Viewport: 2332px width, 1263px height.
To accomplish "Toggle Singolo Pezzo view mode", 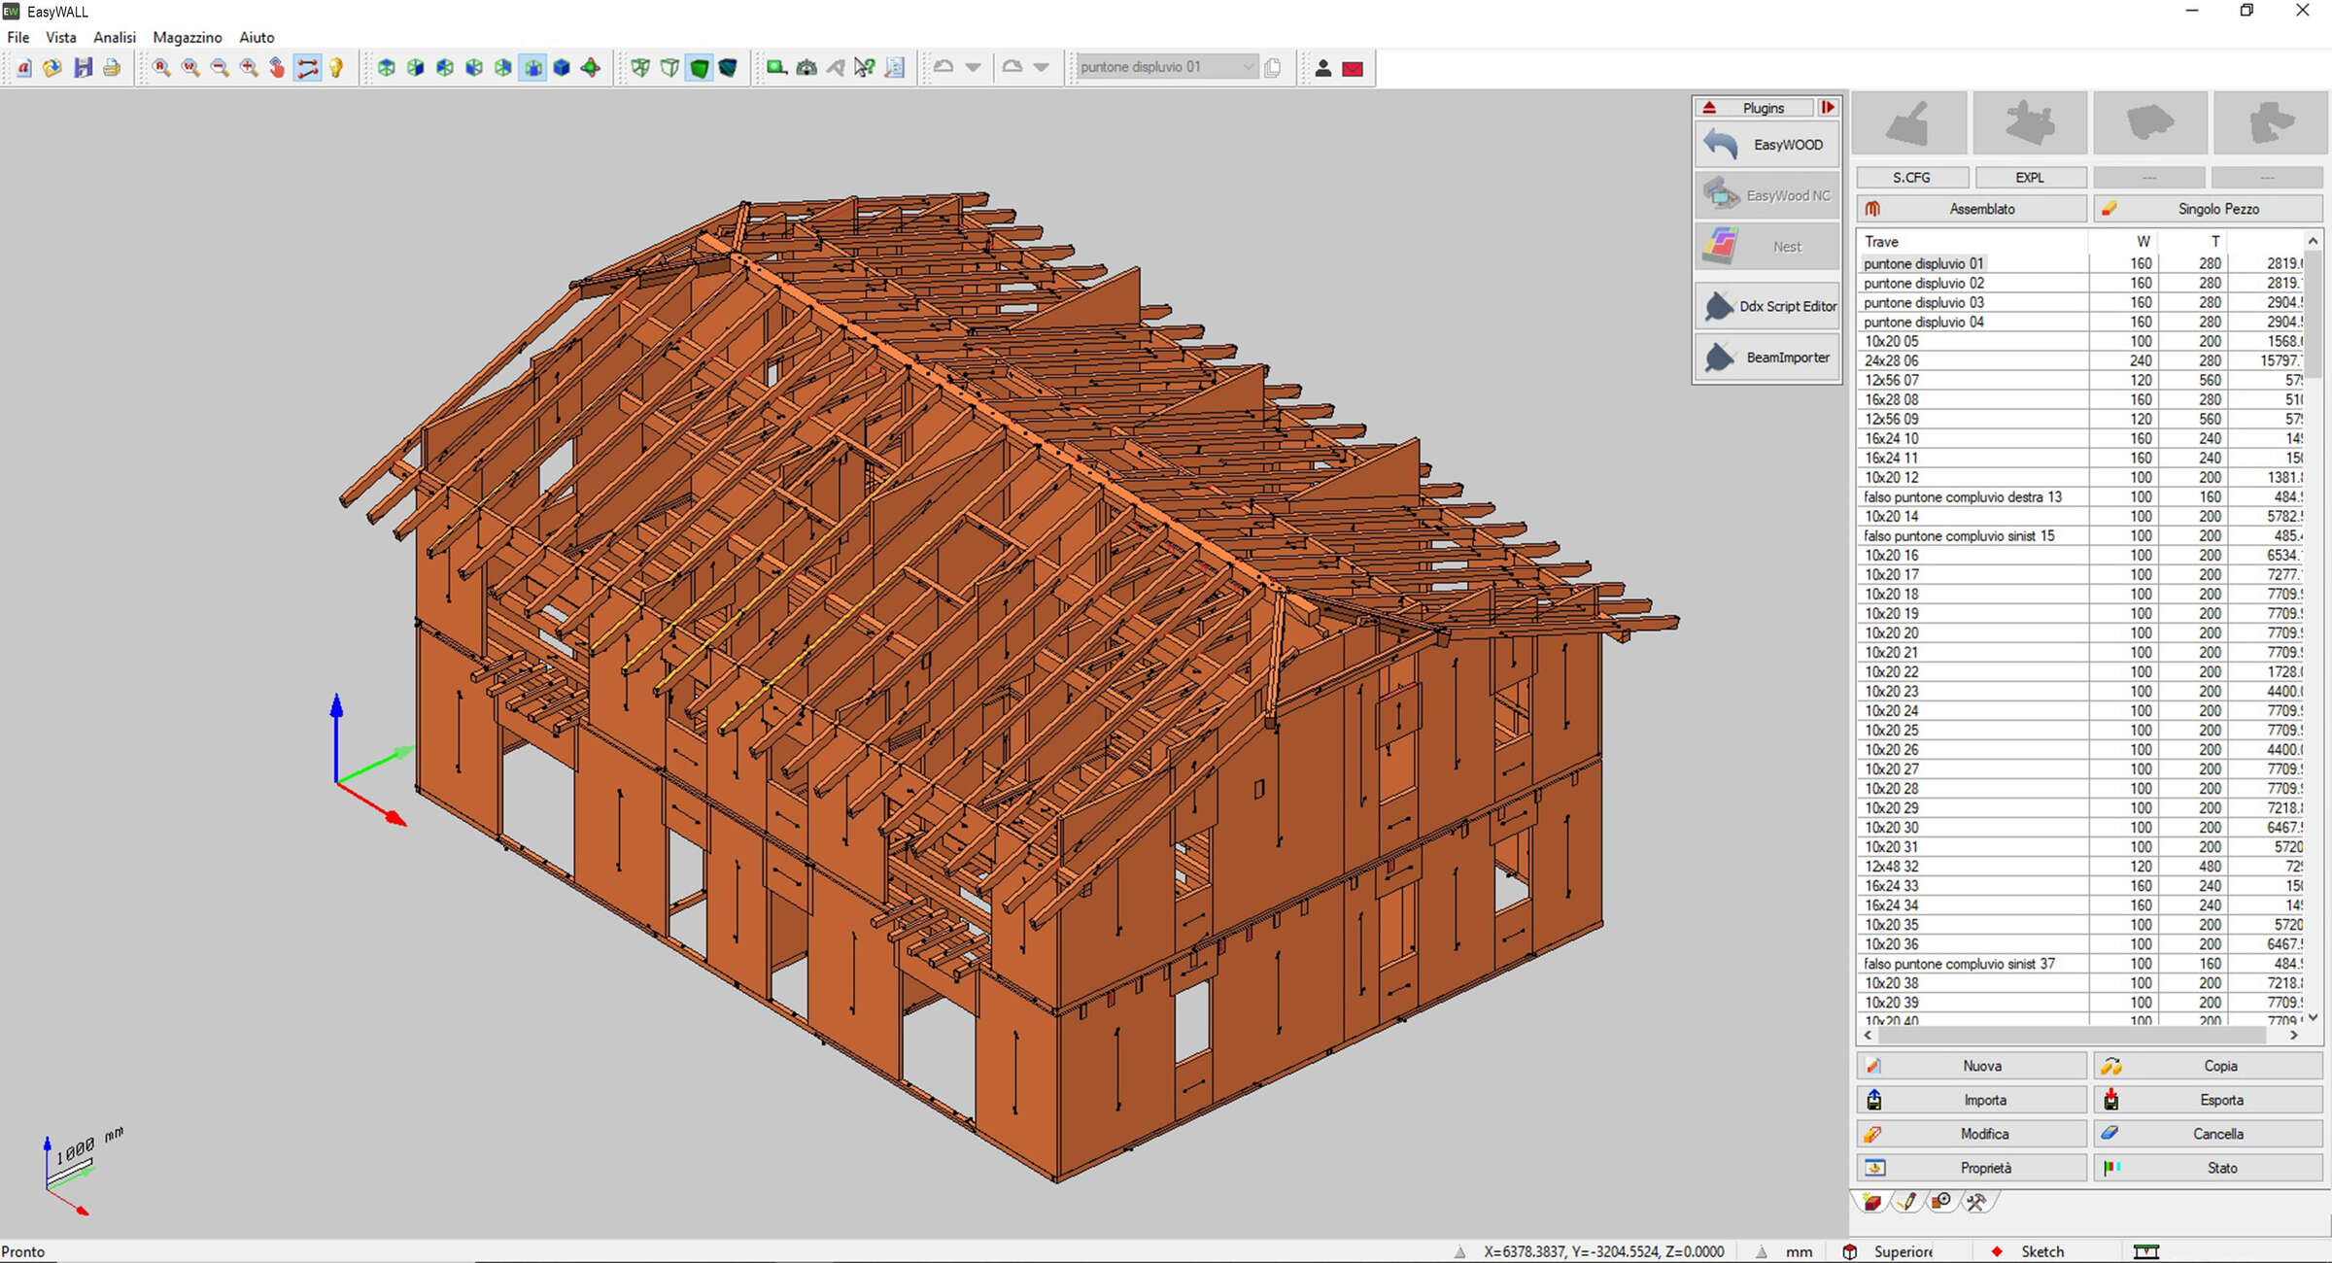I will point(2208,209).
